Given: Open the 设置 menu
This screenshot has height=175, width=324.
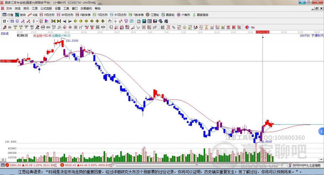Looking at the screenshot, I should pyautogui.click(x=58, y=9).
